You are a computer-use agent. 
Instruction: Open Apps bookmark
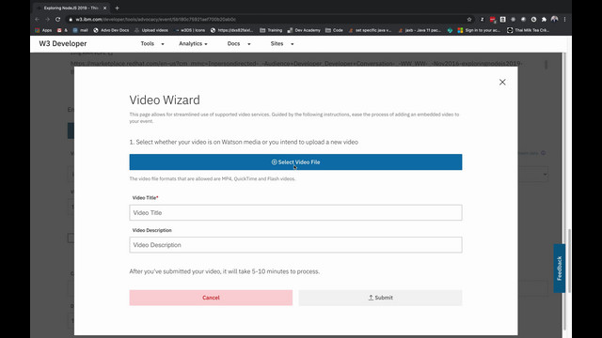coord(43,30)
